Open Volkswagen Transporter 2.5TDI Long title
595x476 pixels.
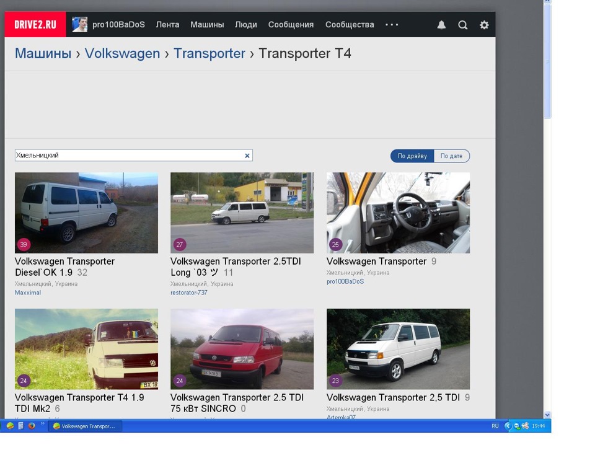236,267
